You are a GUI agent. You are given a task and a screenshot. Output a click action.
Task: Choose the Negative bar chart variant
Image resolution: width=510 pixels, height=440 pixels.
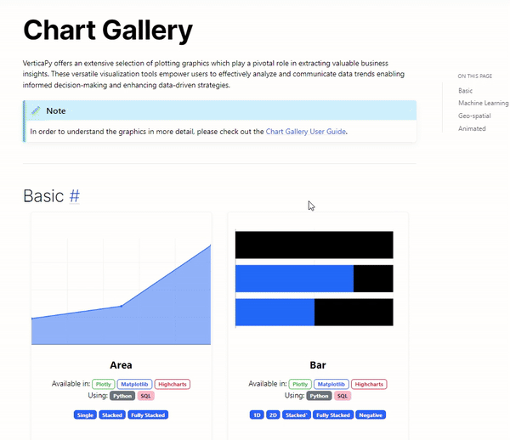point(371,415)
